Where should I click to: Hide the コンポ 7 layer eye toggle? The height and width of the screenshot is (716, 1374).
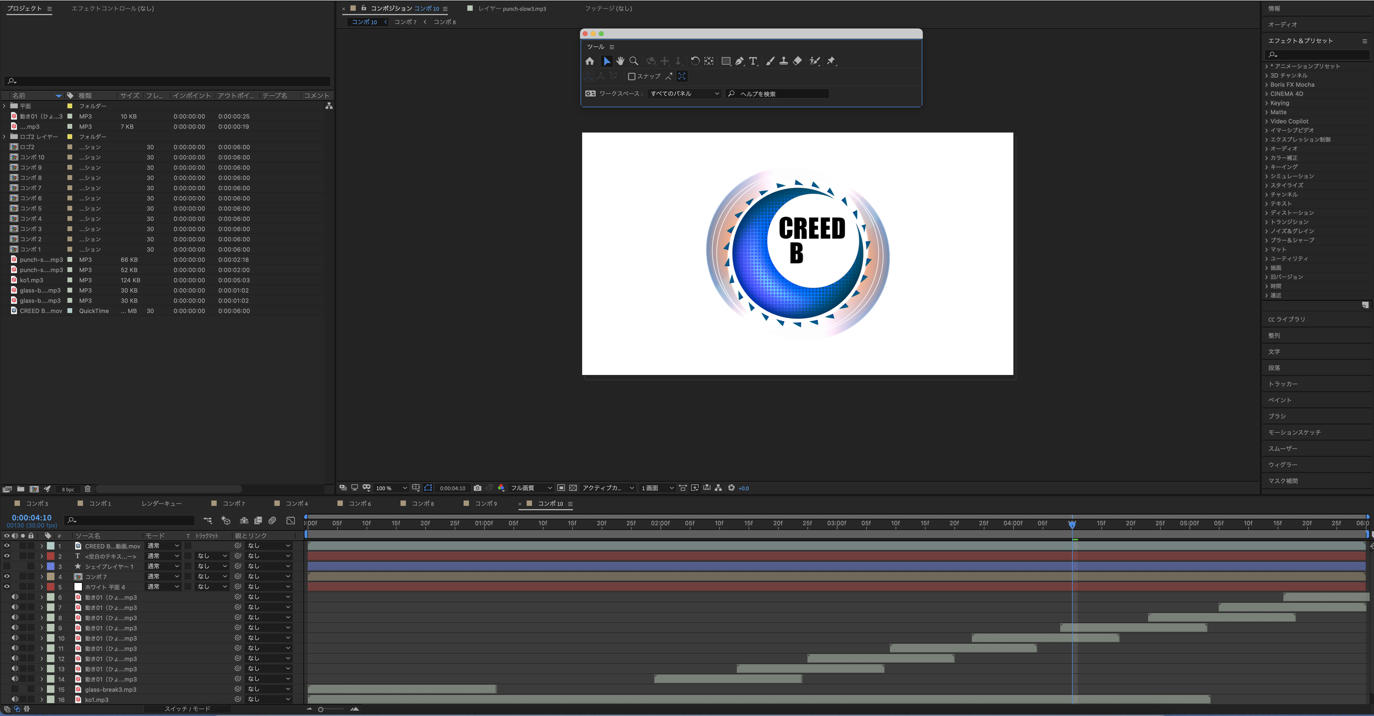click(x=7, y=576)
